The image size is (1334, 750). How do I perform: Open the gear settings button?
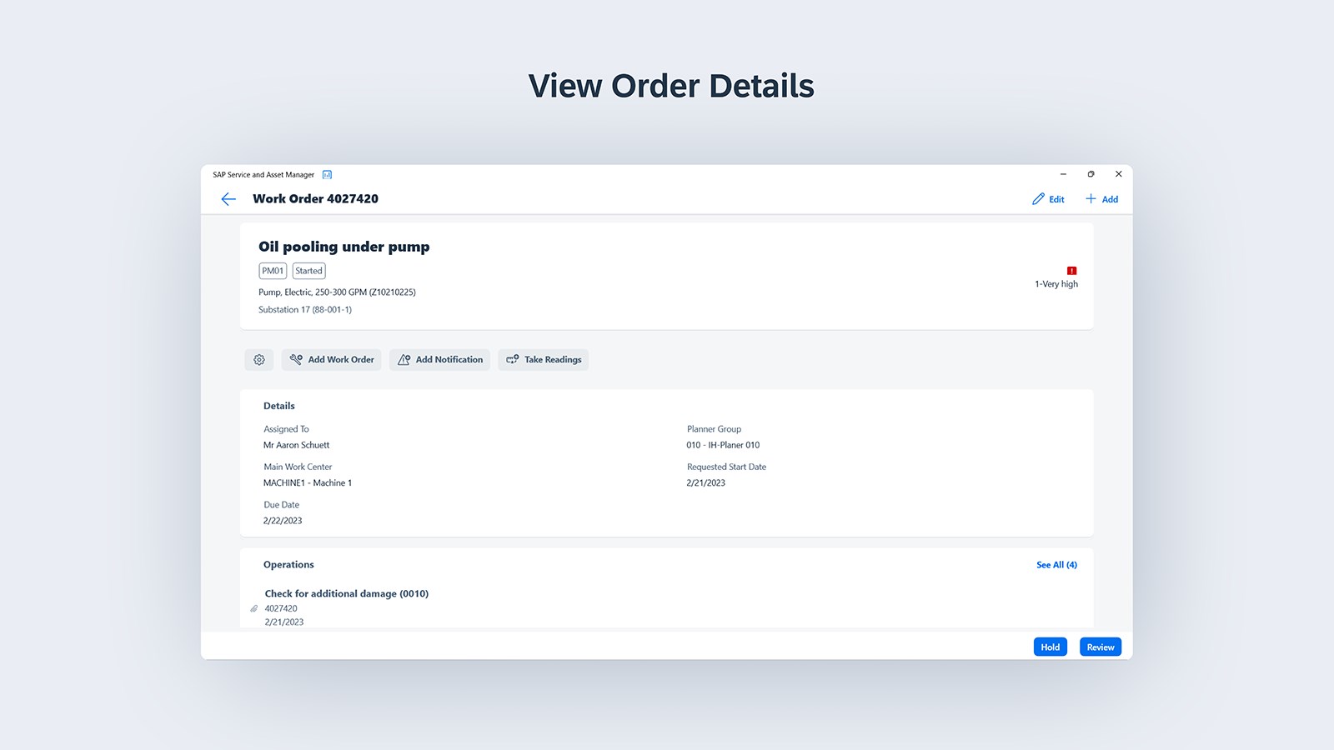coord(259,360)
